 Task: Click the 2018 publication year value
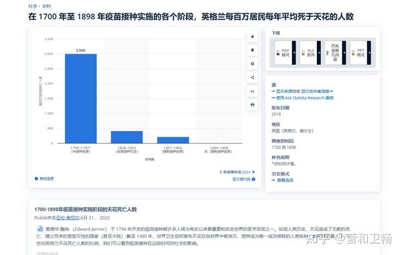(x=276, y=114)
